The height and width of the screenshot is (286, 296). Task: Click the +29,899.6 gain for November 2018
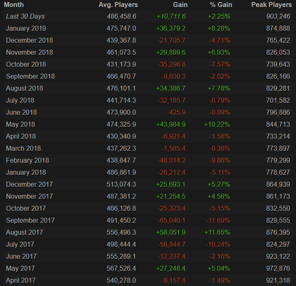click(x=171, y=53)
